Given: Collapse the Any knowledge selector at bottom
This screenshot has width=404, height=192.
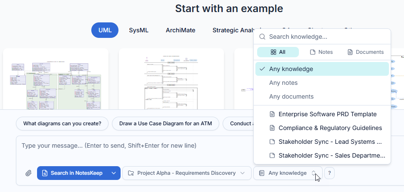Looking at the screenshot, I should pyautogui.click(x=288, y=173).
